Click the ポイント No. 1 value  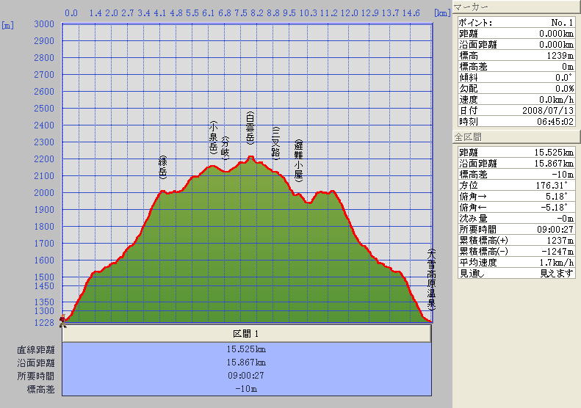click(x=562, y=23)
